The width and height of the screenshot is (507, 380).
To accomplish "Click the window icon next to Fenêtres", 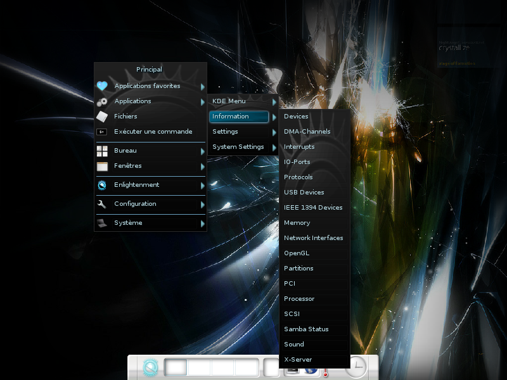I will point(102,166).
